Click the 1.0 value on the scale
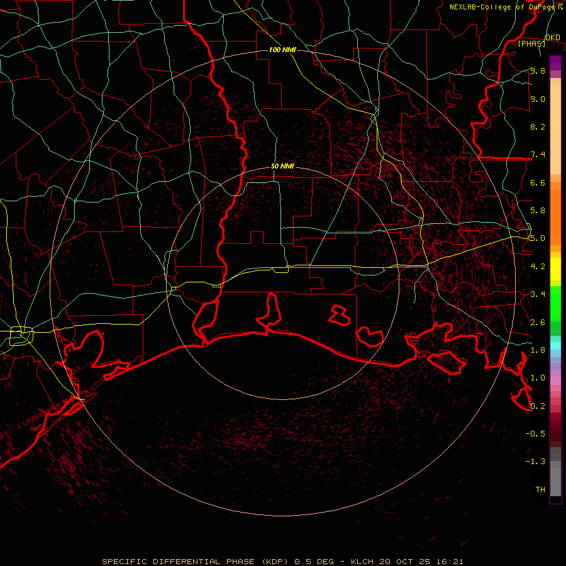The width and height of the screenshot is (566, 566). click(538, 377)
